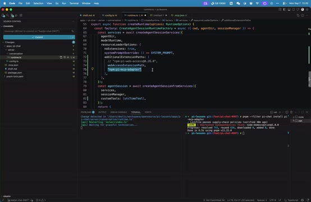Select the node terminal in the list
Image resolution: width=311 pixels, height=202 pixels.
coord(300,117)
